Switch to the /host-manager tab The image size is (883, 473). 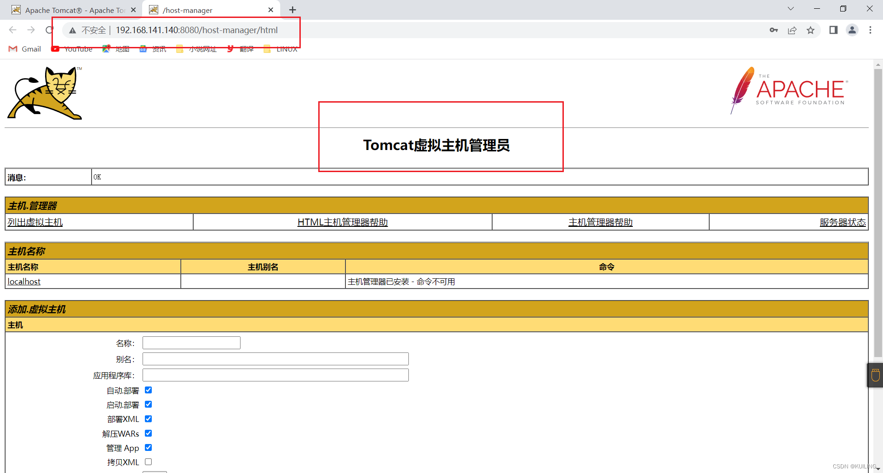212,10
